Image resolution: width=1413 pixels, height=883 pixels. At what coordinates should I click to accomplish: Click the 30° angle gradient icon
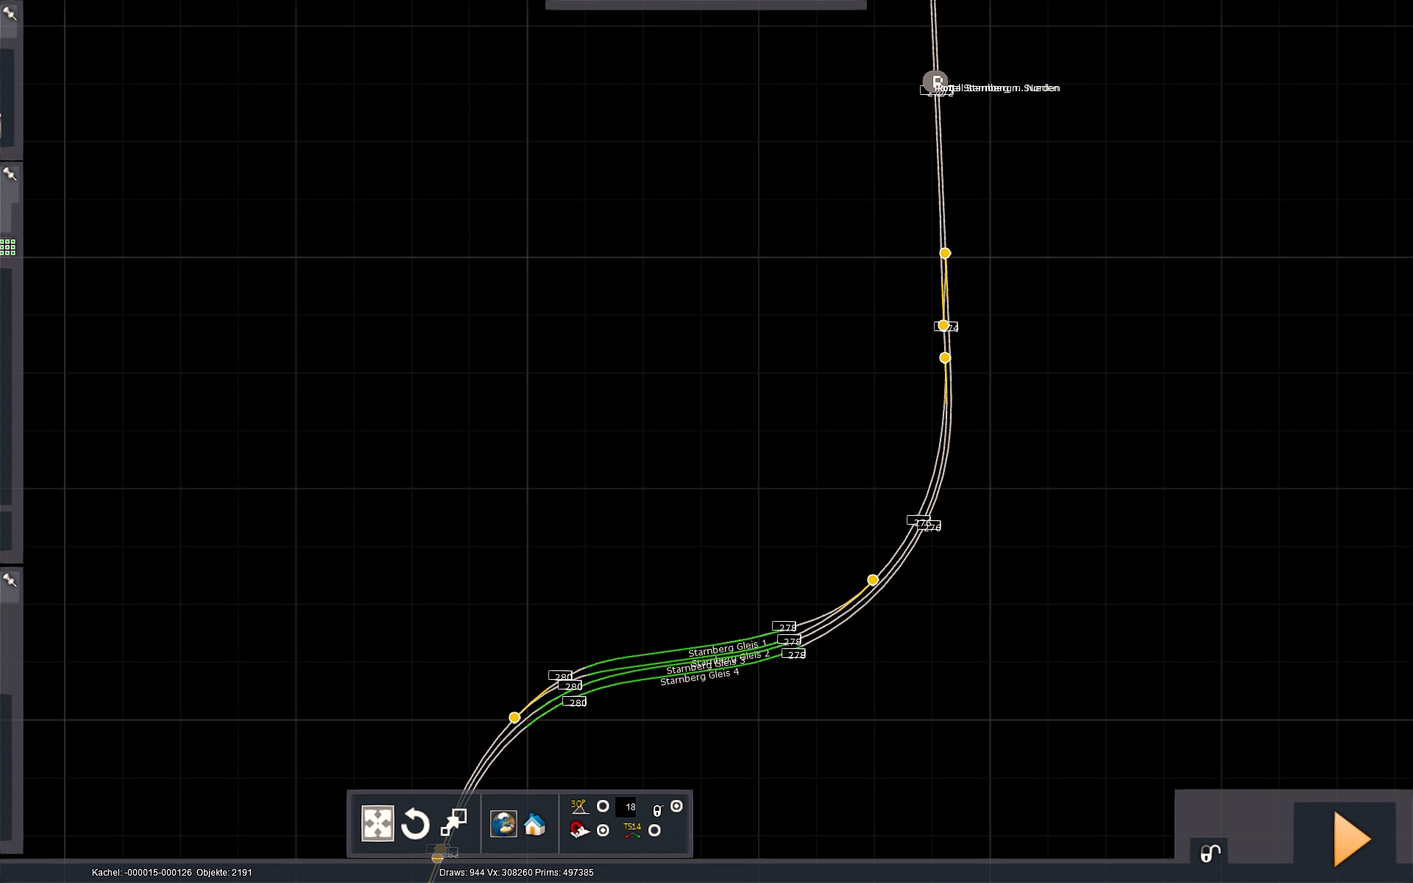(x=579, y=806)
